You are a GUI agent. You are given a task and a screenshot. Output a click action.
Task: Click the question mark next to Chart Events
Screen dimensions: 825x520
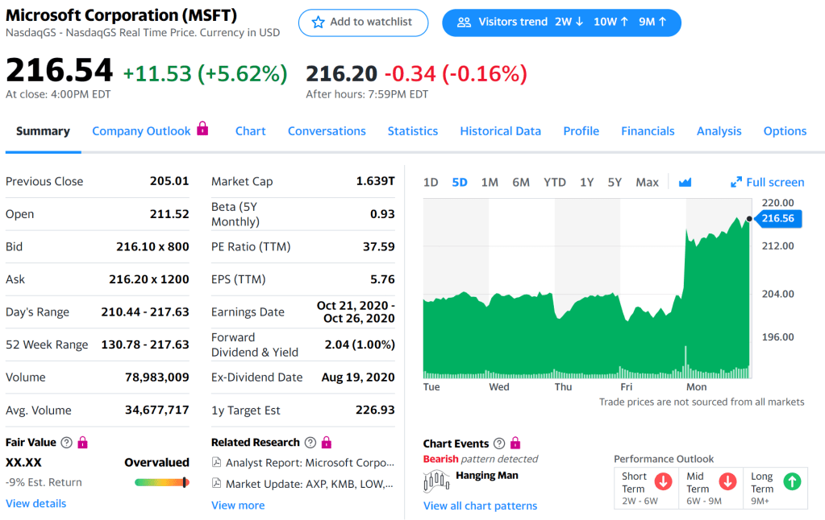pos(499,444)
